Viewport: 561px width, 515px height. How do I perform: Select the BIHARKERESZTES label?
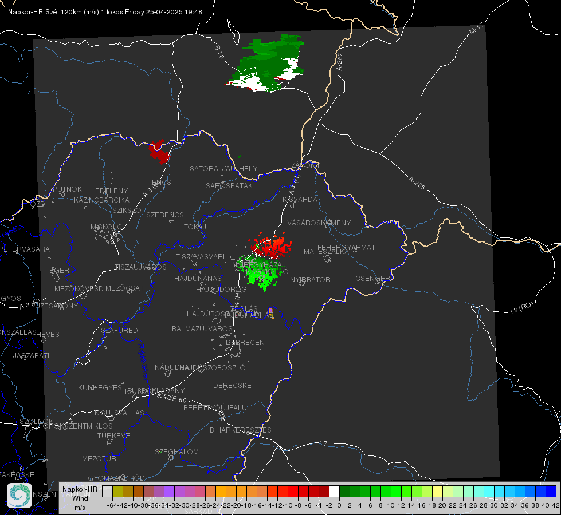(x=241, y=430)
